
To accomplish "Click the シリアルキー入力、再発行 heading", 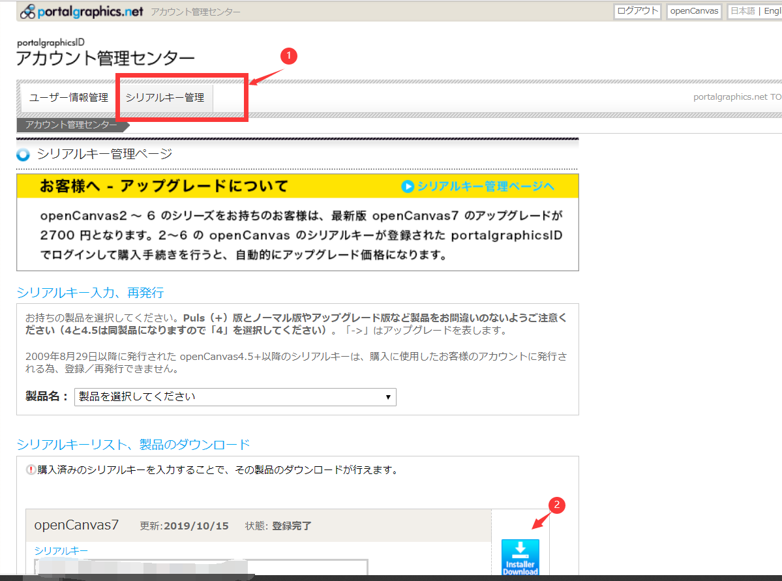I will (x=90, y=293).
